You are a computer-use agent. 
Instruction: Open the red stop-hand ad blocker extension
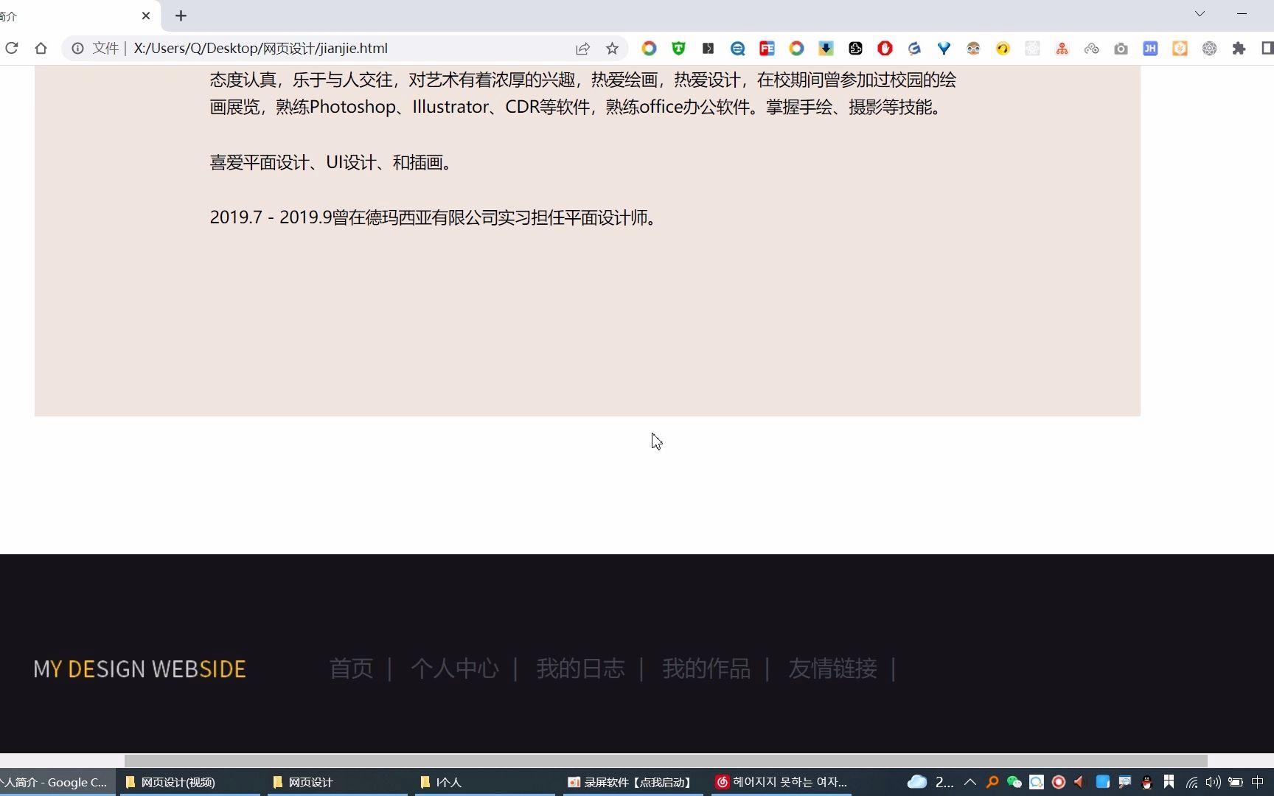point(885,48)
